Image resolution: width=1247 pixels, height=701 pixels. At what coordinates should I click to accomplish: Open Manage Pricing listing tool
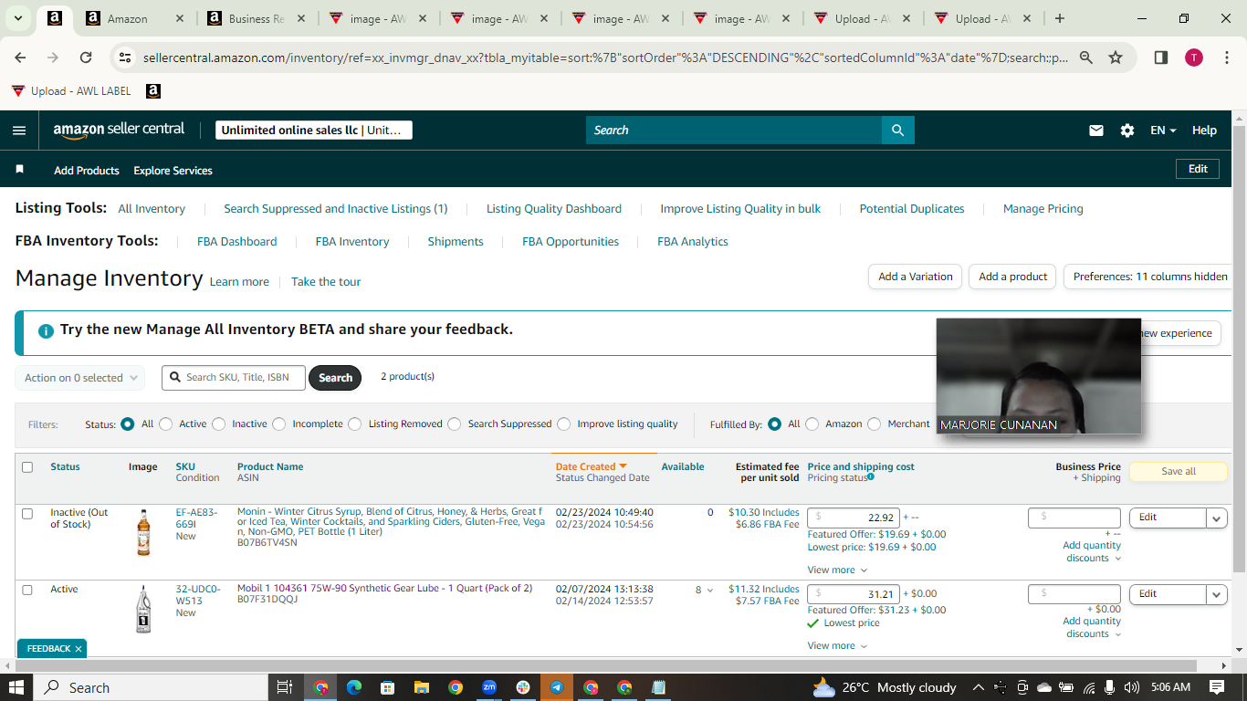tap(1043, 209)
